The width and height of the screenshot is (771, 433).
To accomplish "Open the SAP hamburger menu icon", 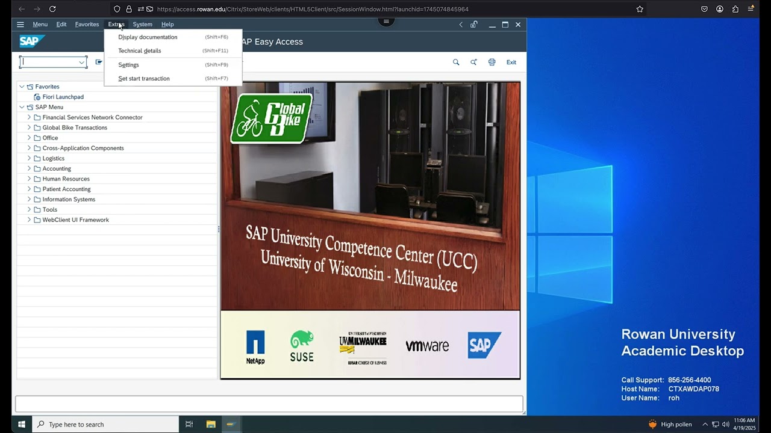I will click(x=20, y=25).
